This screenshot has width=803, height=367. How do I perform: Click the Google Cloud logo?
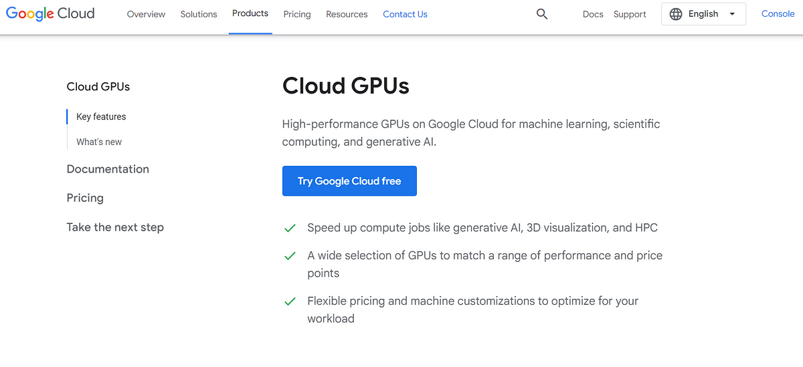[50, 13]
